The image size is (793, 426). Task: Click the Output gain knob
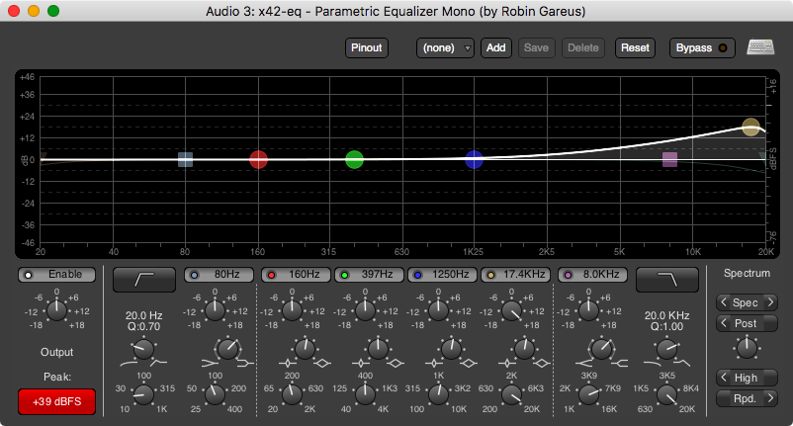(56, 310)
